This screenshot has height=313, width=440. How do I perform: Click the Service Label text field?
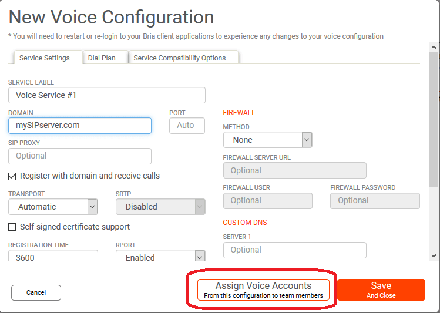coord(107,95)
